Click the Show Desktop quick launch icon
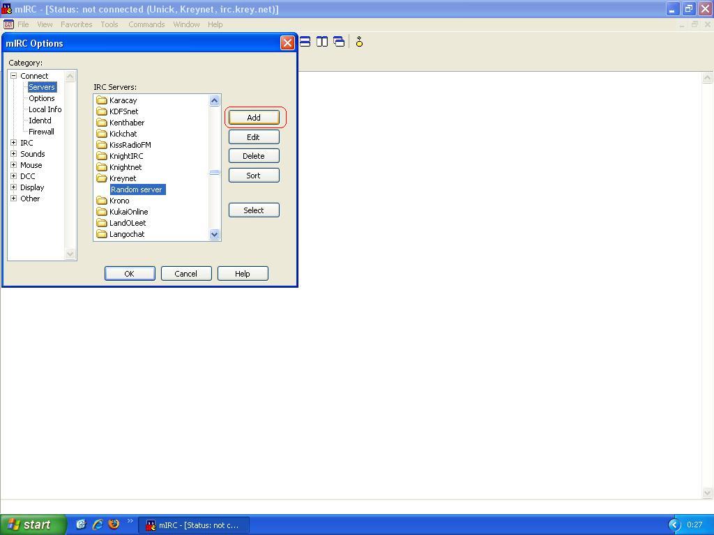This screenshot has height=535, width=714. [81, 525]
